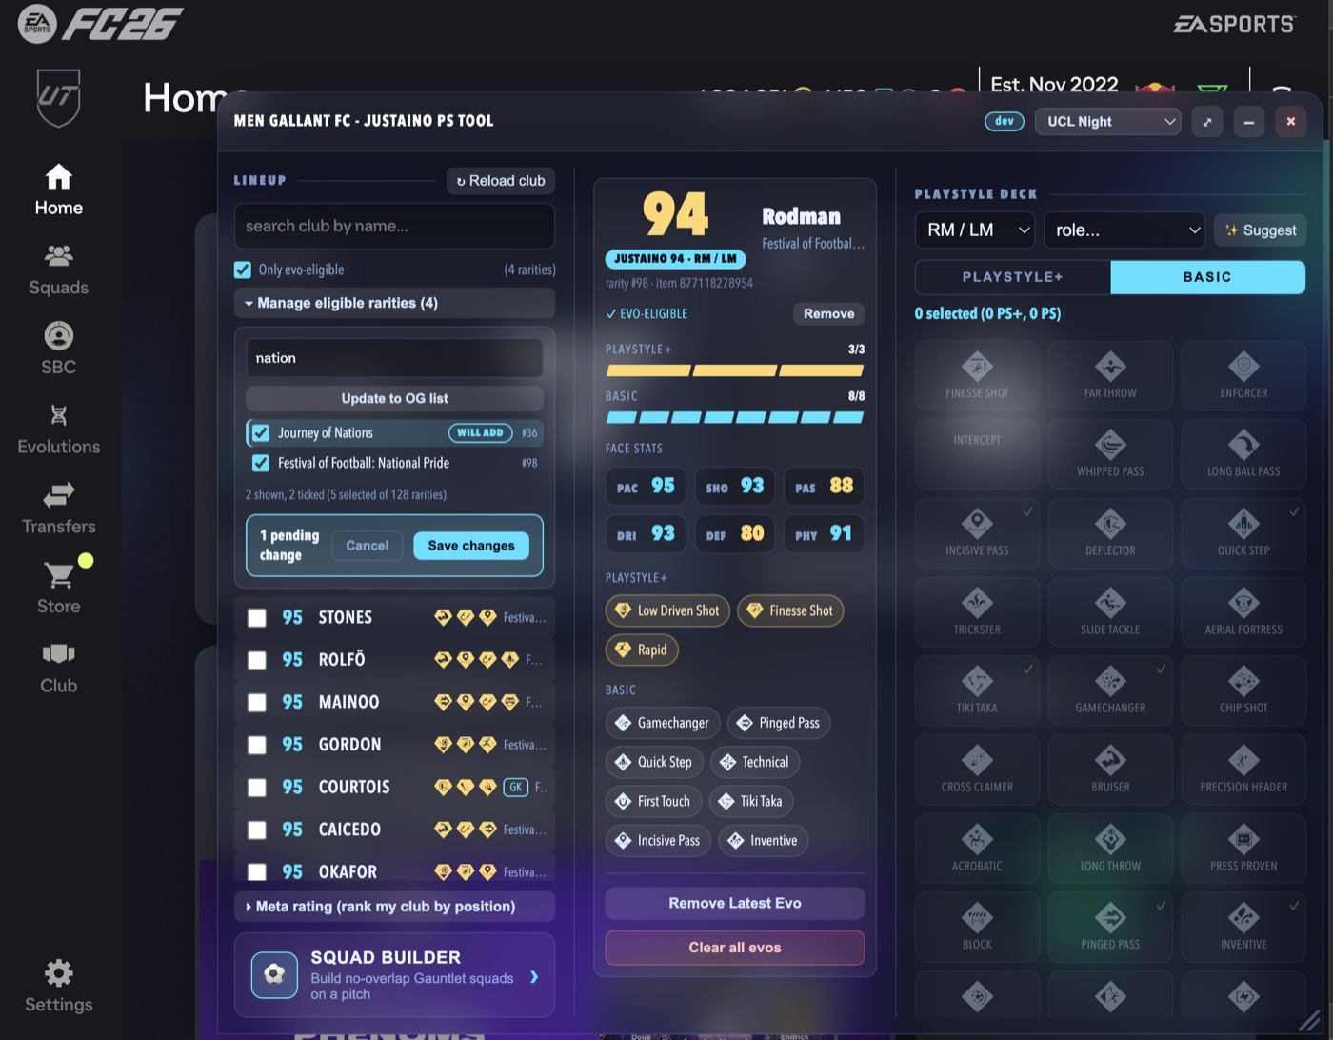Select the Deflector playstyle tile
This screenshot has height=1040, width=1333.
1110,533
